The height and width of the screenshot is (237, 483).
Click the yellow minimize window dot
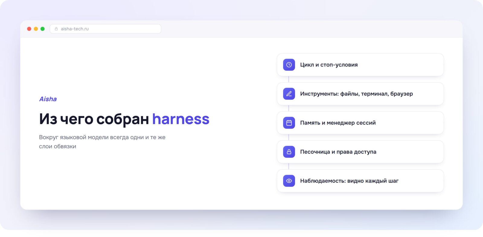point(36,29)
